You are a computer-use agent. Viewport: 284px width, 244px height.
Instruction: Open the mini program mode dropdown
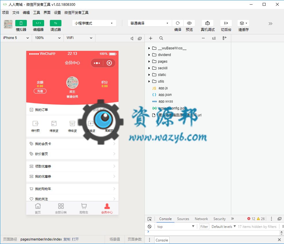[x=94, y=23]
